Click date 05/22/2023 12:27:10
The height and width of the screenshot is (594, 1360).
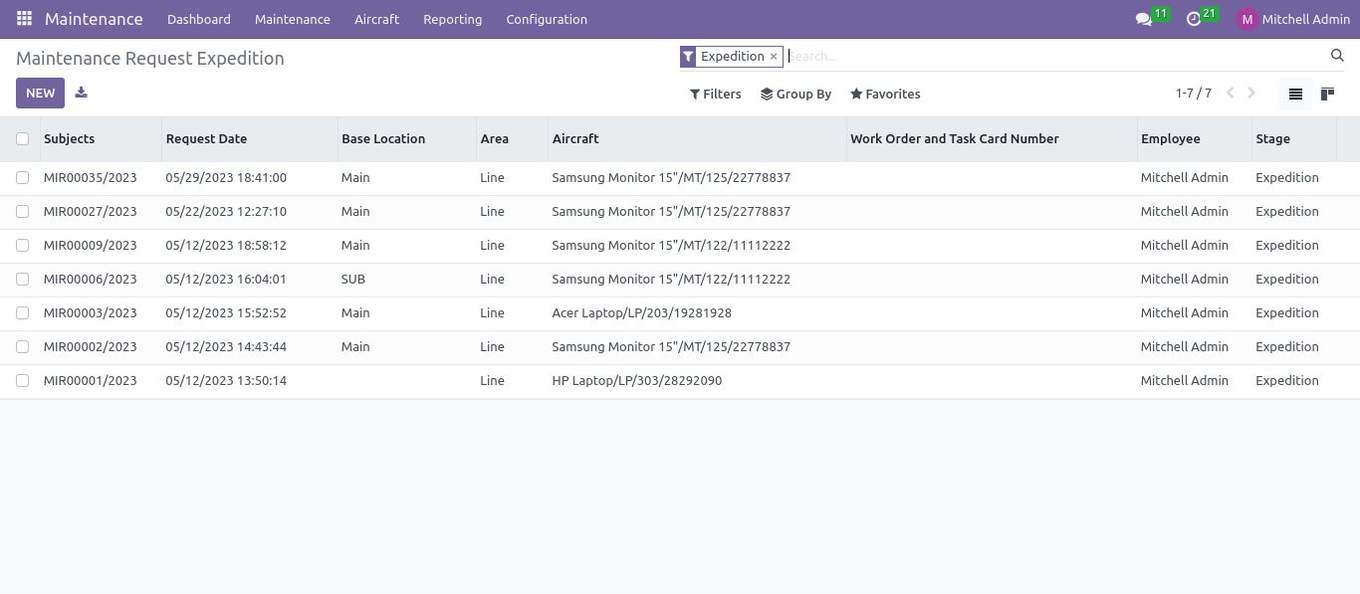(x=226, y=211)
